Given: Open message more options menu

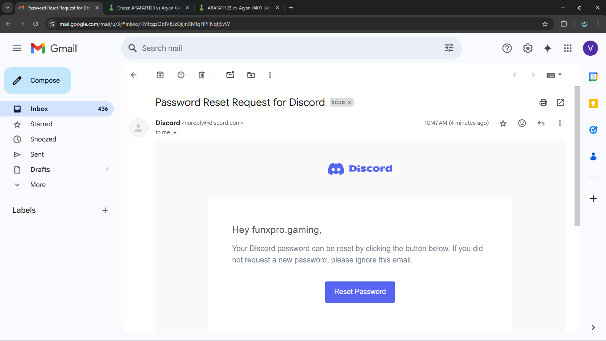Looking at the screenshot, I should (560, 123).
